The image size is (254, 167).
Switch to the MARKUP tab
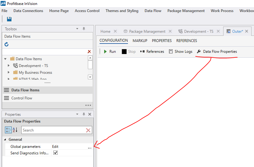coord(140,40)
